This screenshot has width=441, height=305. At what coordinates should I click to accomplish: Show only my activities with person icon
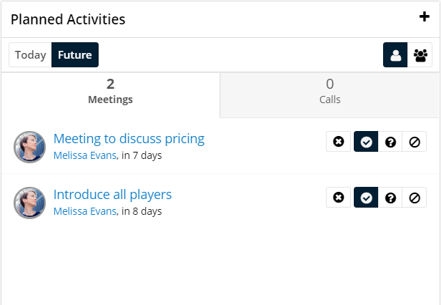click(x=395, y=55)
